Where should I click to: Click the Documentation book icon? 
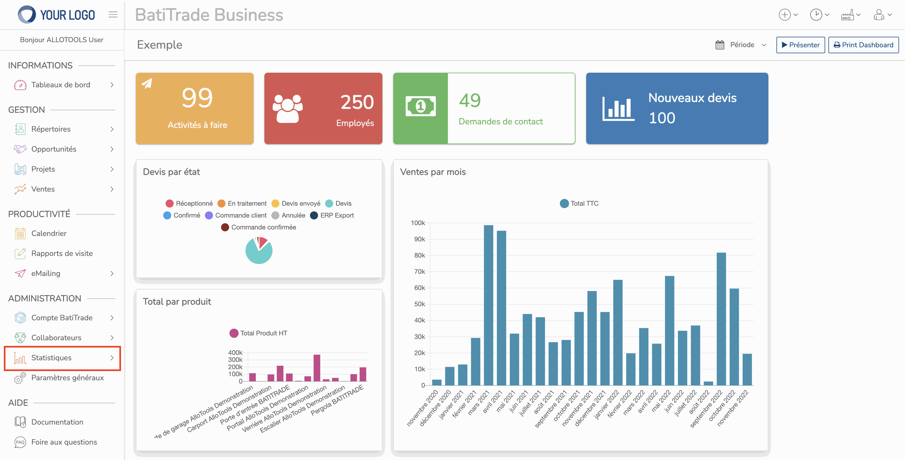pyautogui.click(x=20, y=422)
